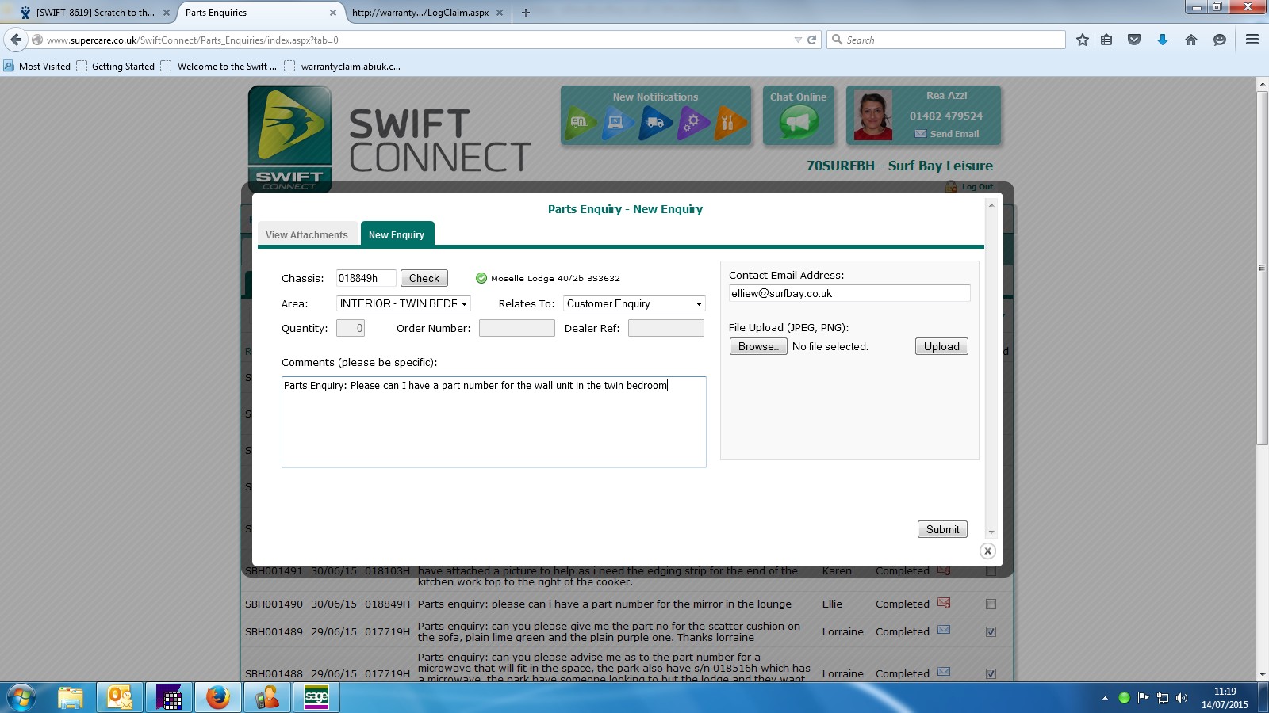The width and height of the screenshot is (1269, 713).
Task: Open the purple gears notifications icon
Action: pos(693,122)
